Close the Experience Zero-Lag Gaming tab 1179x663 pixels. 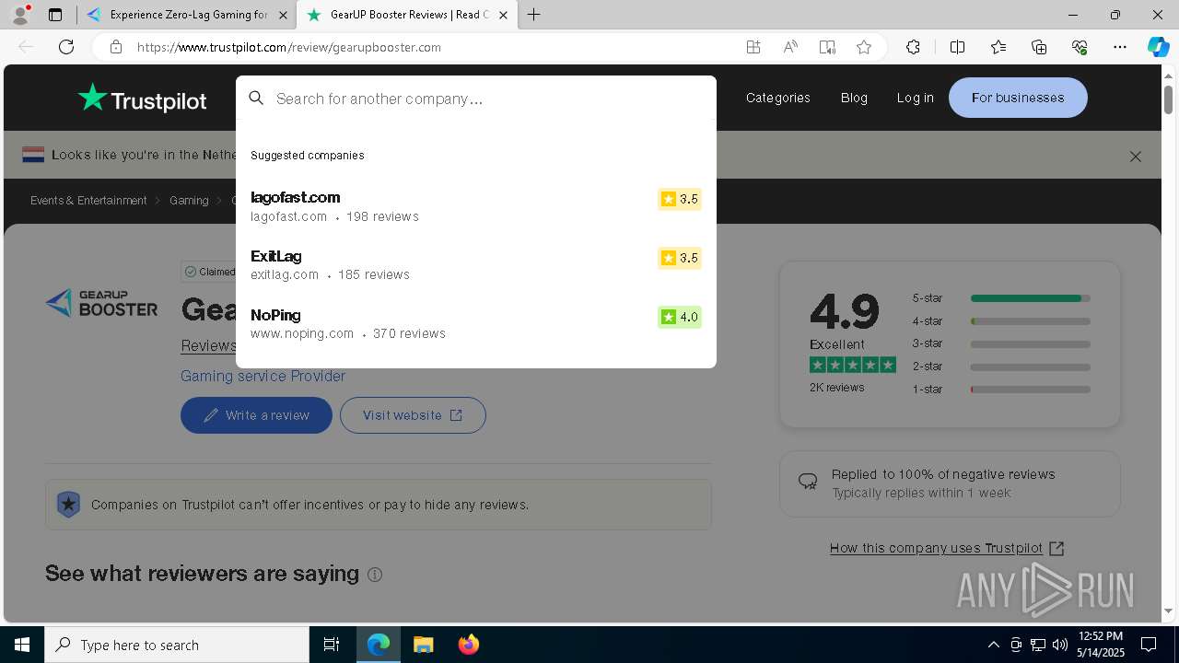(x=284, y=15)
